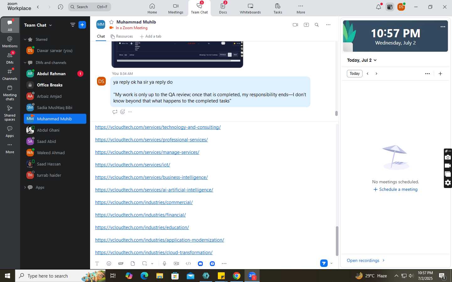Click the Search field

[x=89, y=7]
